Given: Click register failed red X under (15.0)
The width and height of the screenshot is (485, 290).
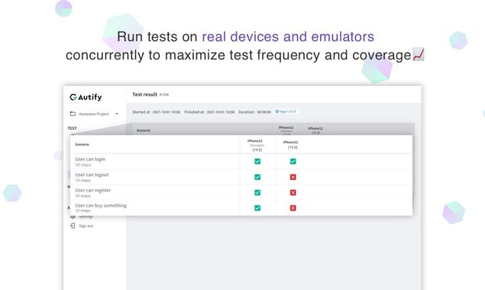Looking at the screenshot, I should [x=293, y=192].
